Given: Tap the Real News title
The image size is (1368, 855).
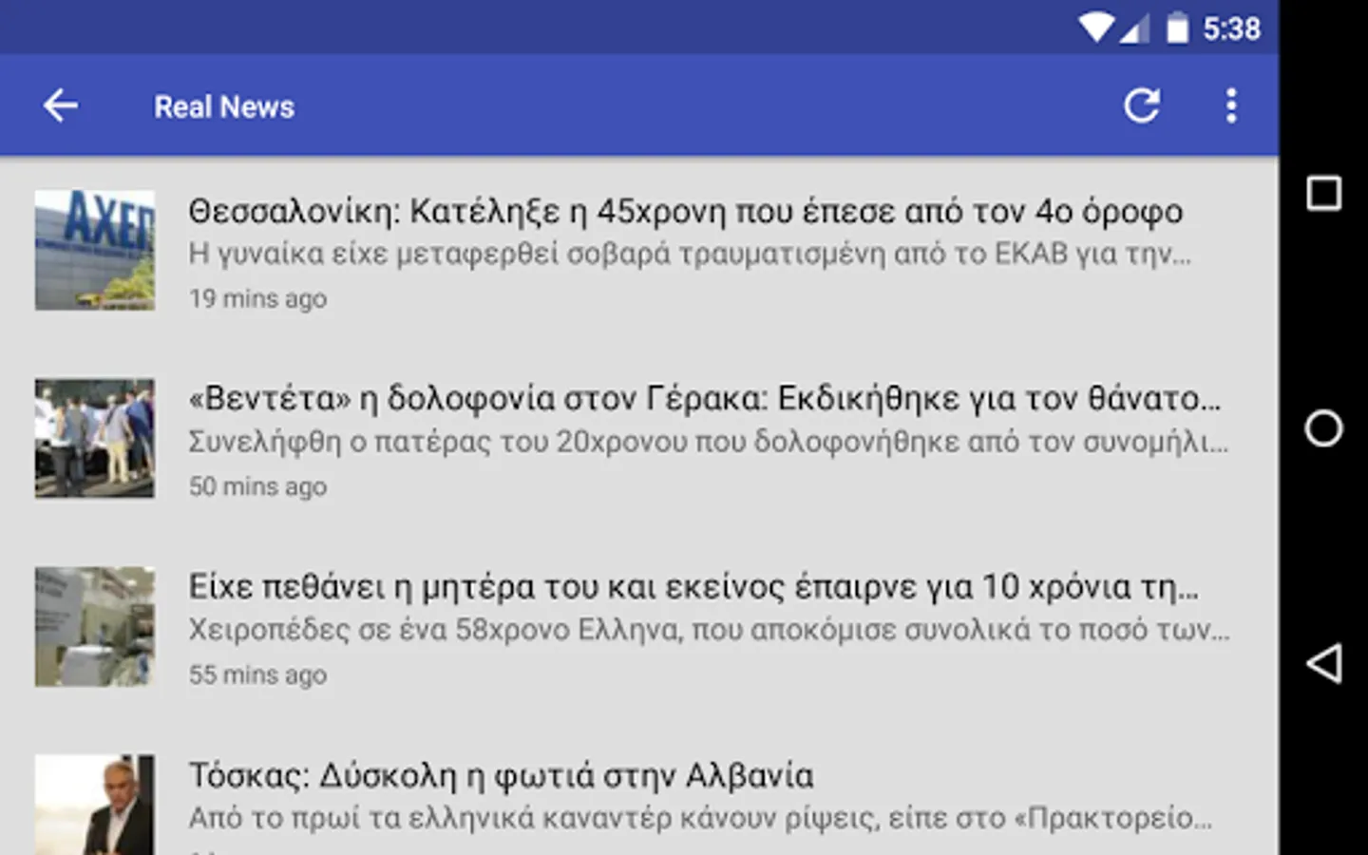Looking at the screenshot, I should pyautogui.click(x=224, y=106).
